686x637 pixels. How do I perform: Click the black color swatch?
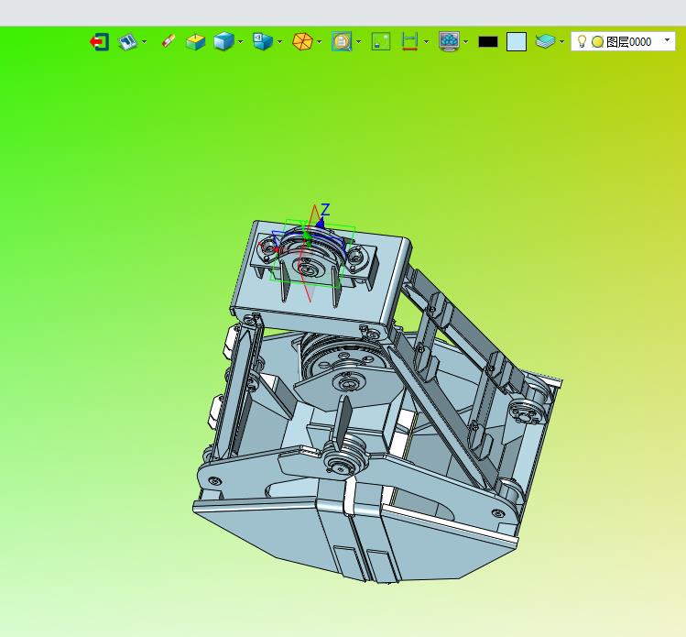click(x=488, y=41)
